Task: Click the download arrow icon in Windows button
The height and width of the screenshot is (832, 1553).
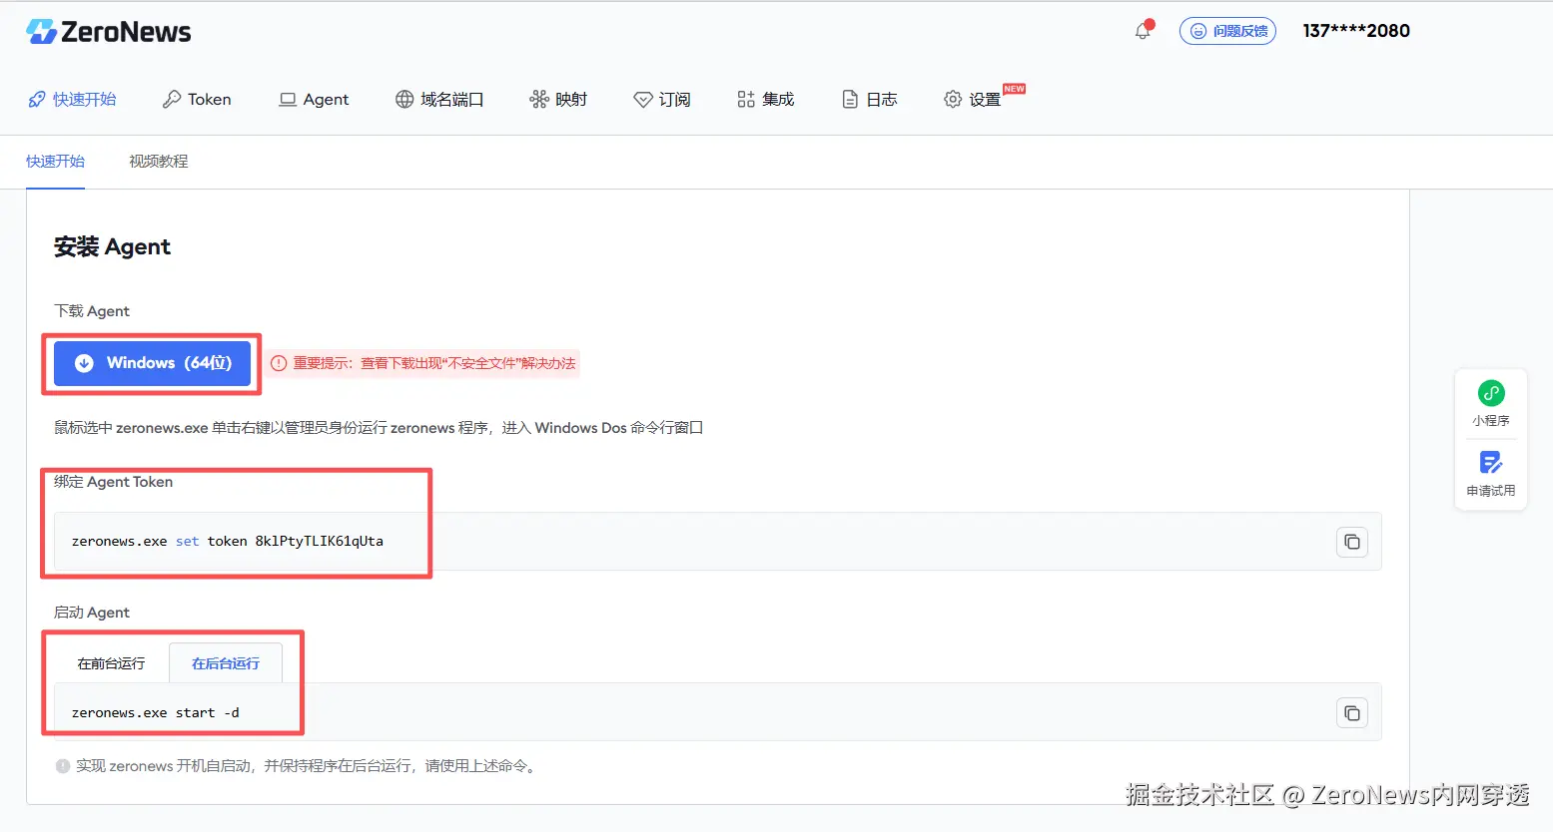Action: coord(84,363)
